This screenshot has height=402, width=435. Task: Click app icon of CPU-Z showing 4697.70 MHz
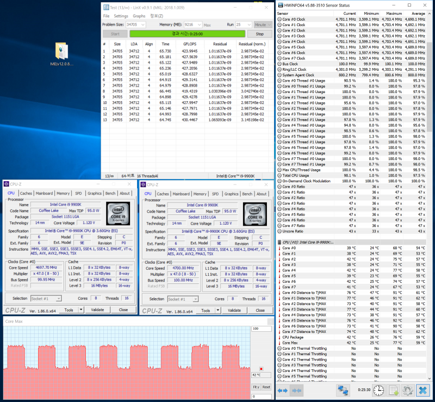pyautogui.click(x=7, y=184)
